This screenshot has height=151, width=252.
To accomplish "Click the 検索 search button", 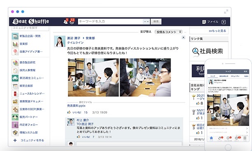I will tap(156, 21).
